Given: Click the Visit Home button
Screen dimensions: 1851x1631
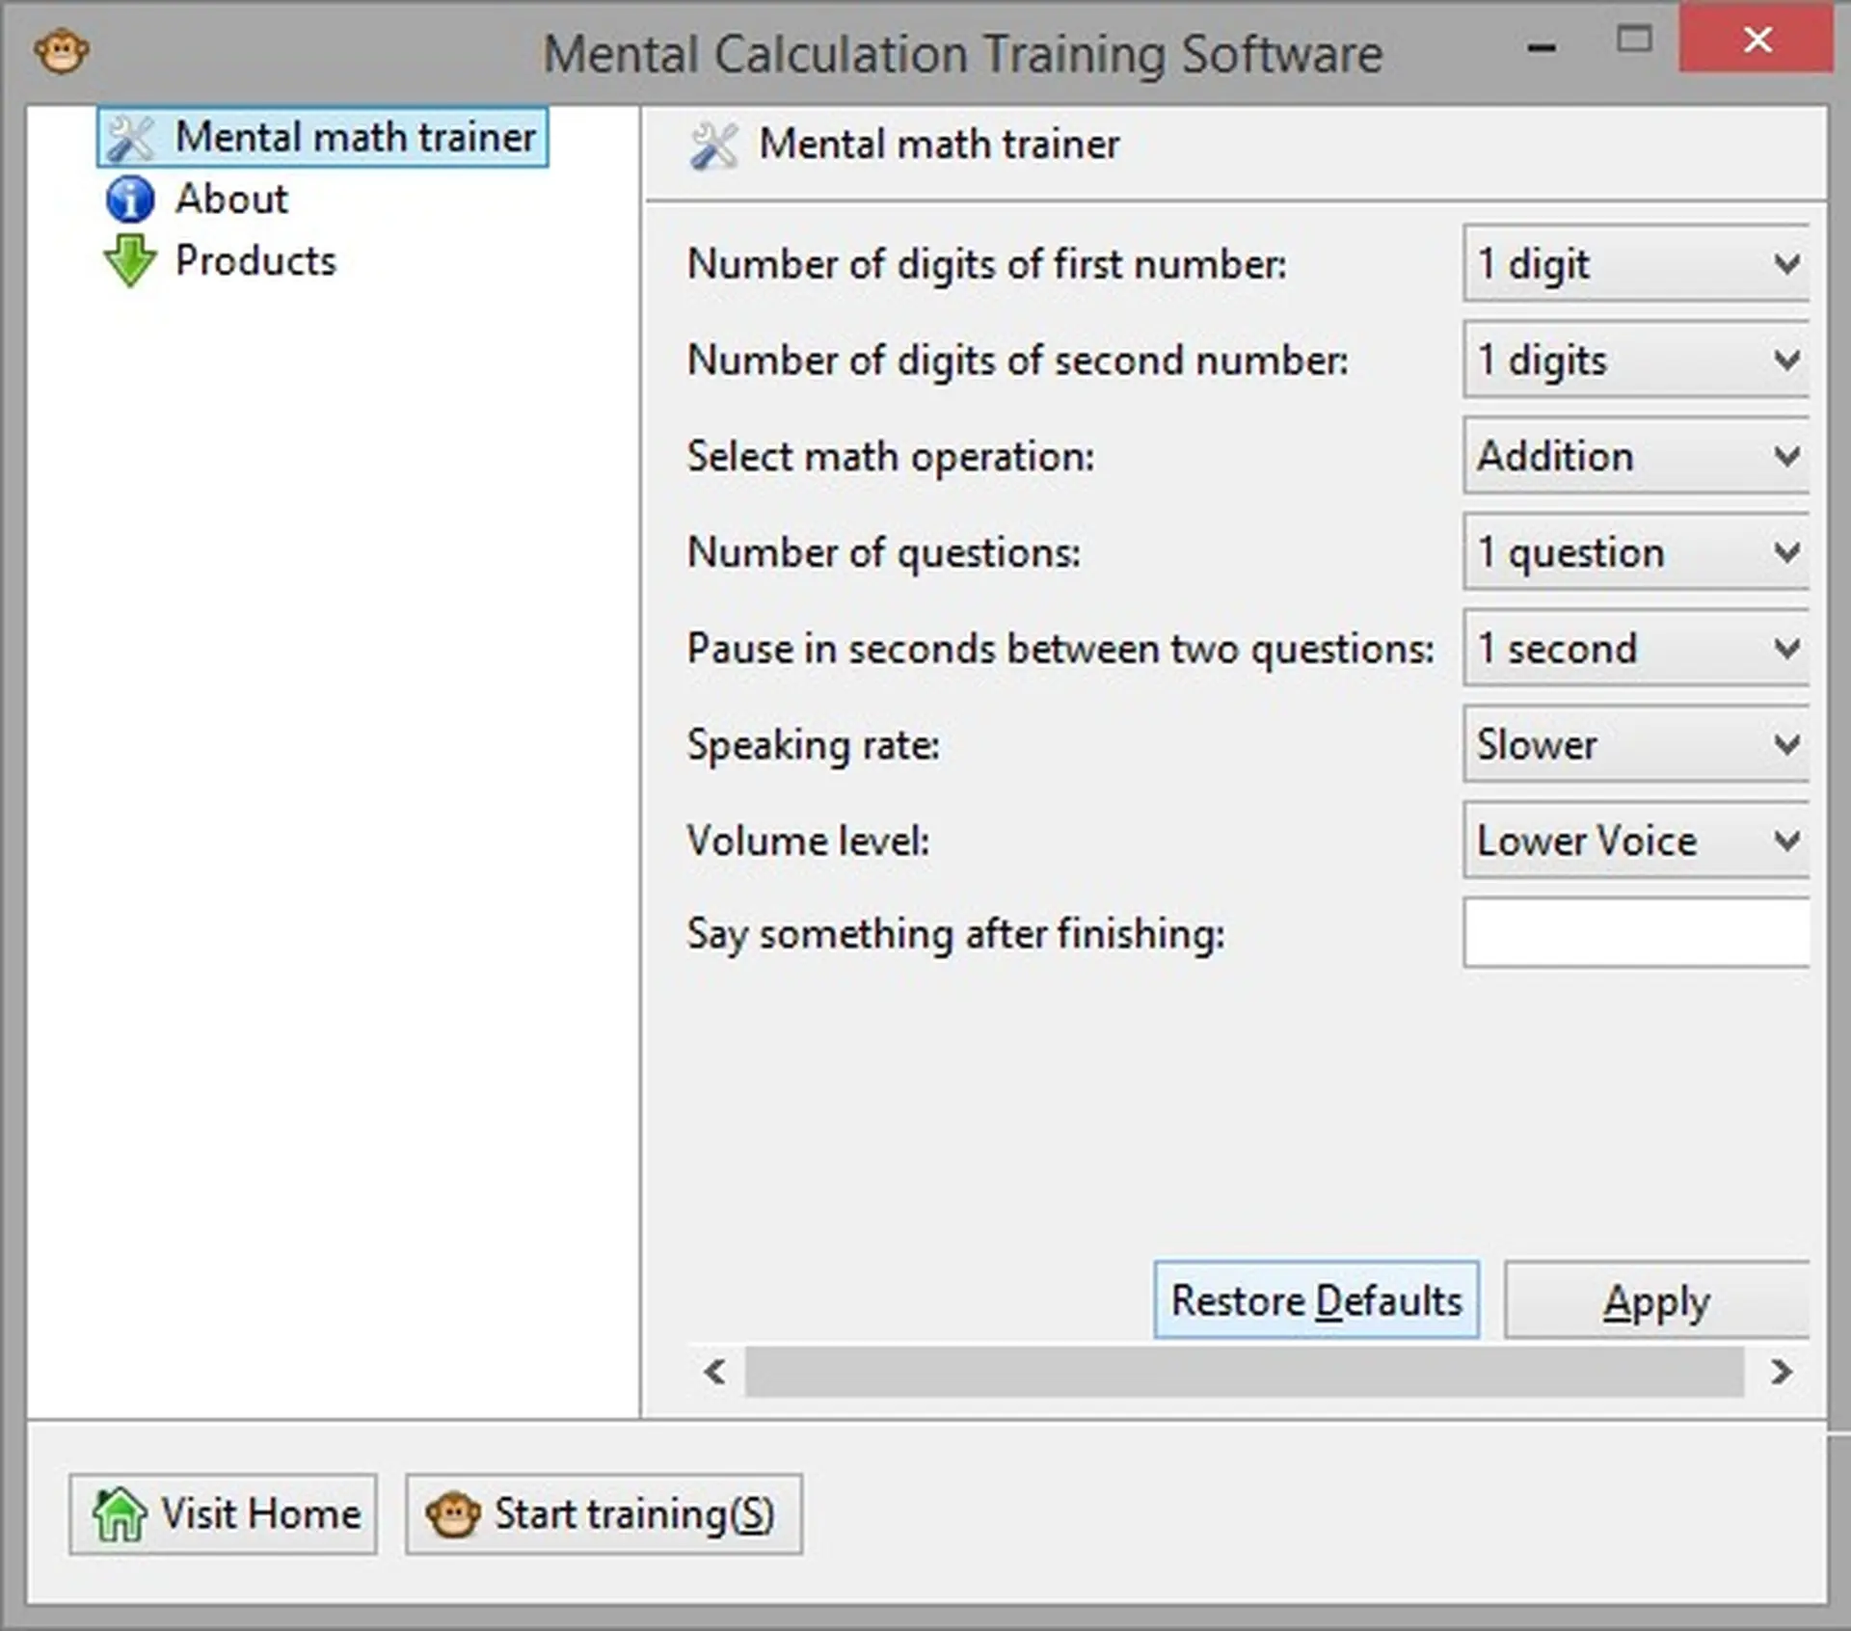Looking at the screenshot, I should (223, 1513).
